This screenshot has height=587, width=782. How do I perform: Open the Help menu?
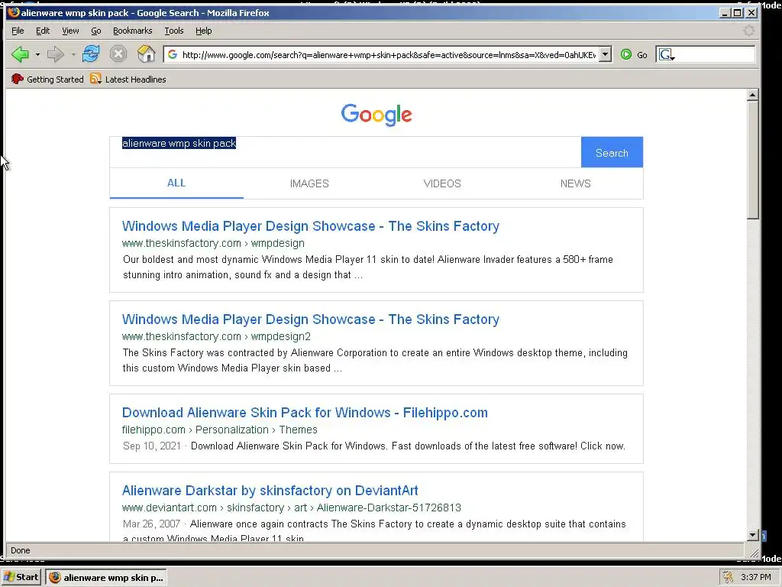(203, 31)
